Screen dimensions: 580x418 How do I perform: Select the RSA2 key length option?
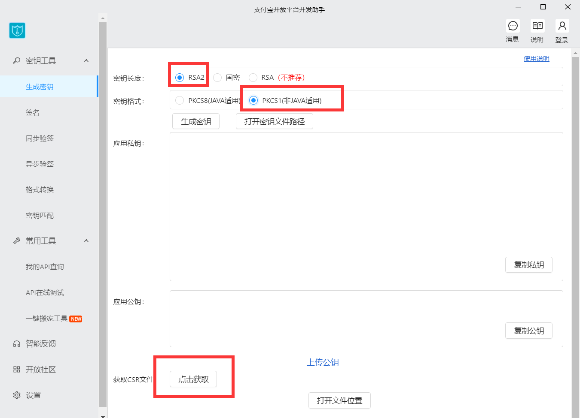click(180, 77)
